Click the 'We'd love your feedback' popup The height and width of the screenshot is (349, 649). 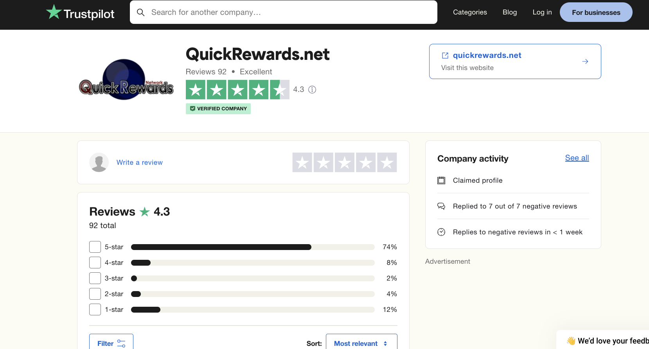(x=603, y=340)
